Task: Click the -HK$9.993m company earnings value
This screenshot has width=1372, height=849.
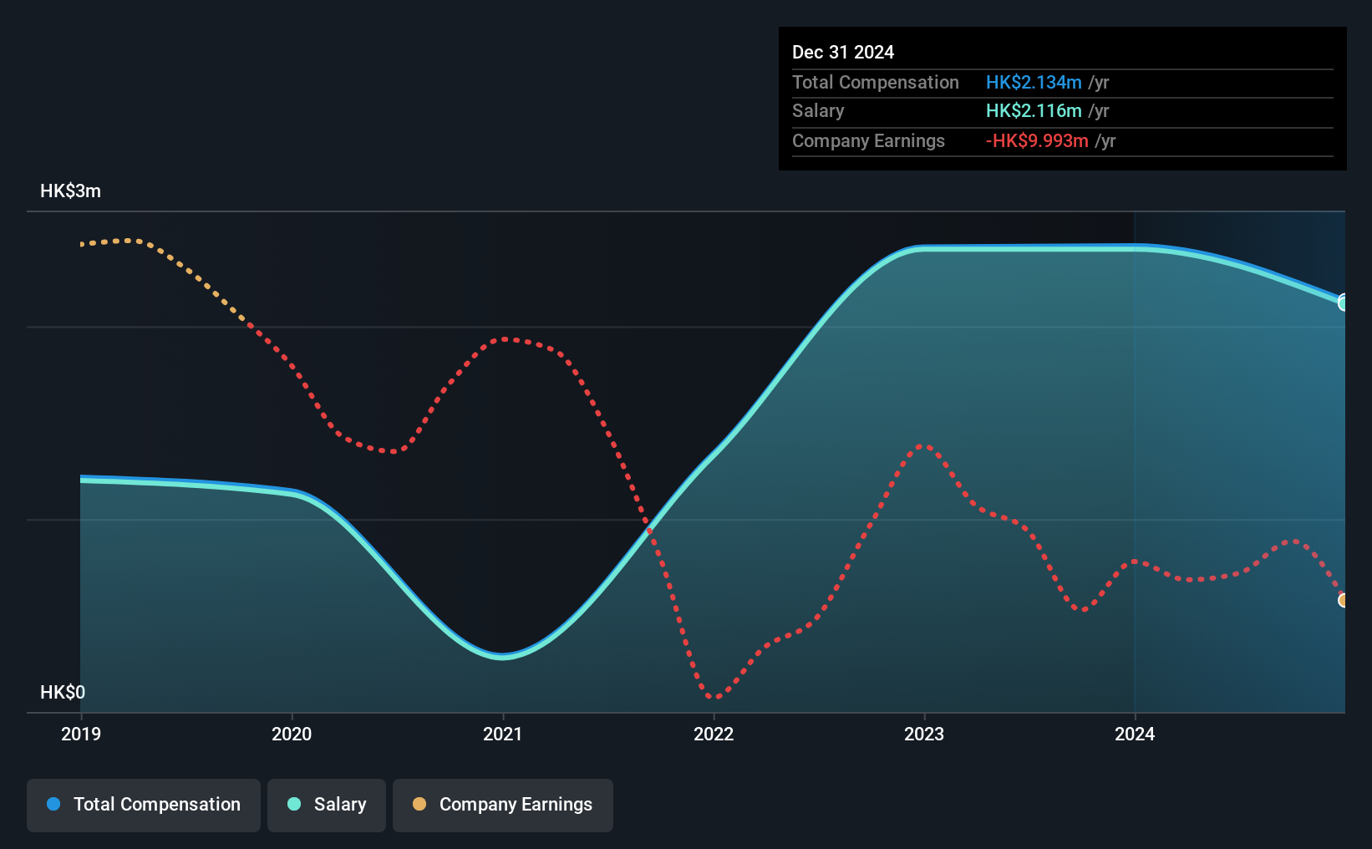Action: 1037,140
